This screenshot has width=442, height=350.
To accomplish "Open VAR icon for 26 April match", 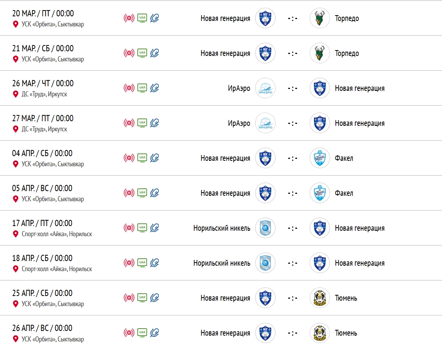I will tap(142, 333).
